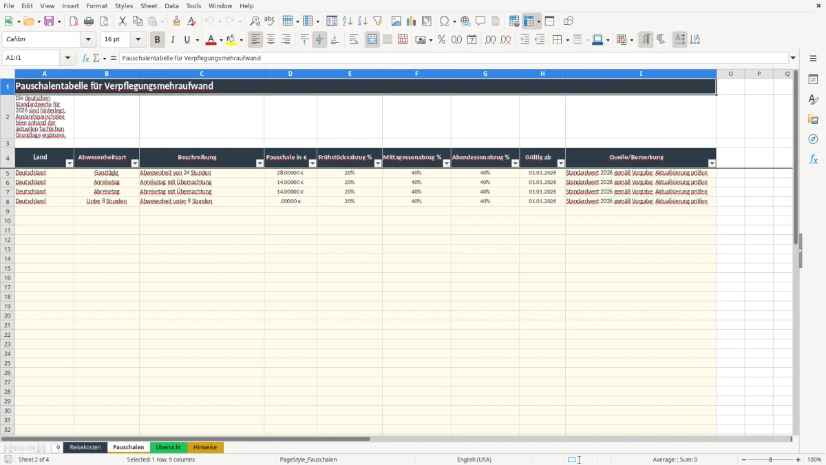Open the Font Size dropdown arrow
The image size is (826, 465).
coord(138,40)
